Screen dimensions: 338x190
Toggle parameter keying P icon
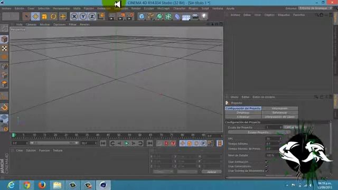203,143
